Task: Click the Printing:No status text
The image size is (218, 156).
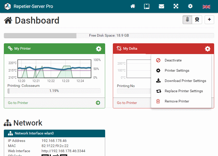Action: click(x=126, y=86)
